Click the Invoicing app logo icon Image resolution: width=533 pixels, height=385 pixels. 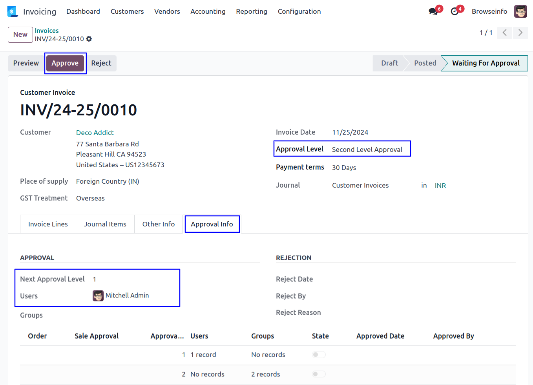pyautogui.click(x=12, y=12)
